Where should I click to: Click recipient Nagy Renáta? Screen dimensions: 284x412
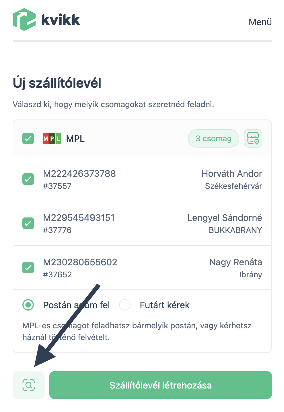coord(236,262)
